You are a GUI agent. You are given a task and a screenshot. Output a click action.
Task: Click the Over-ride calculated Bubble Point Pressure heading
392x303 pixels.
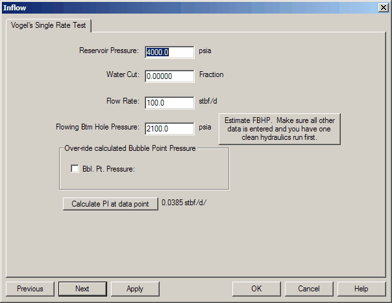pyautogui.click(x=130, y=148)
